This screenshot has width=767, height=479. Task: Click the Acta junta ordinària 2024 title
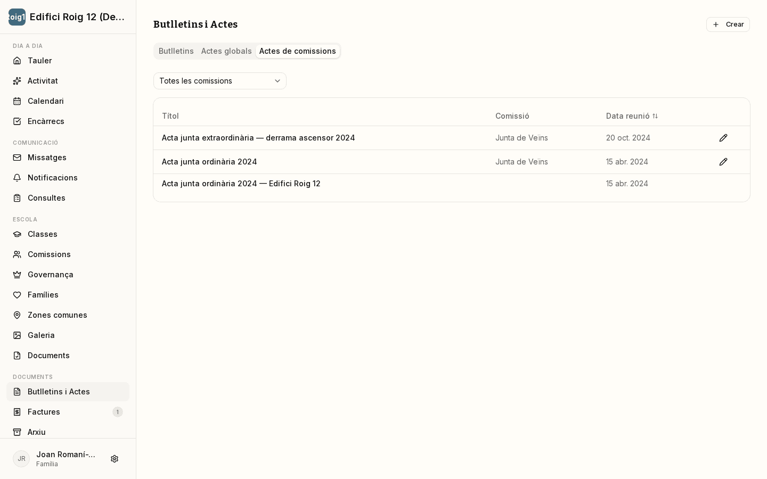pos(209,162)
